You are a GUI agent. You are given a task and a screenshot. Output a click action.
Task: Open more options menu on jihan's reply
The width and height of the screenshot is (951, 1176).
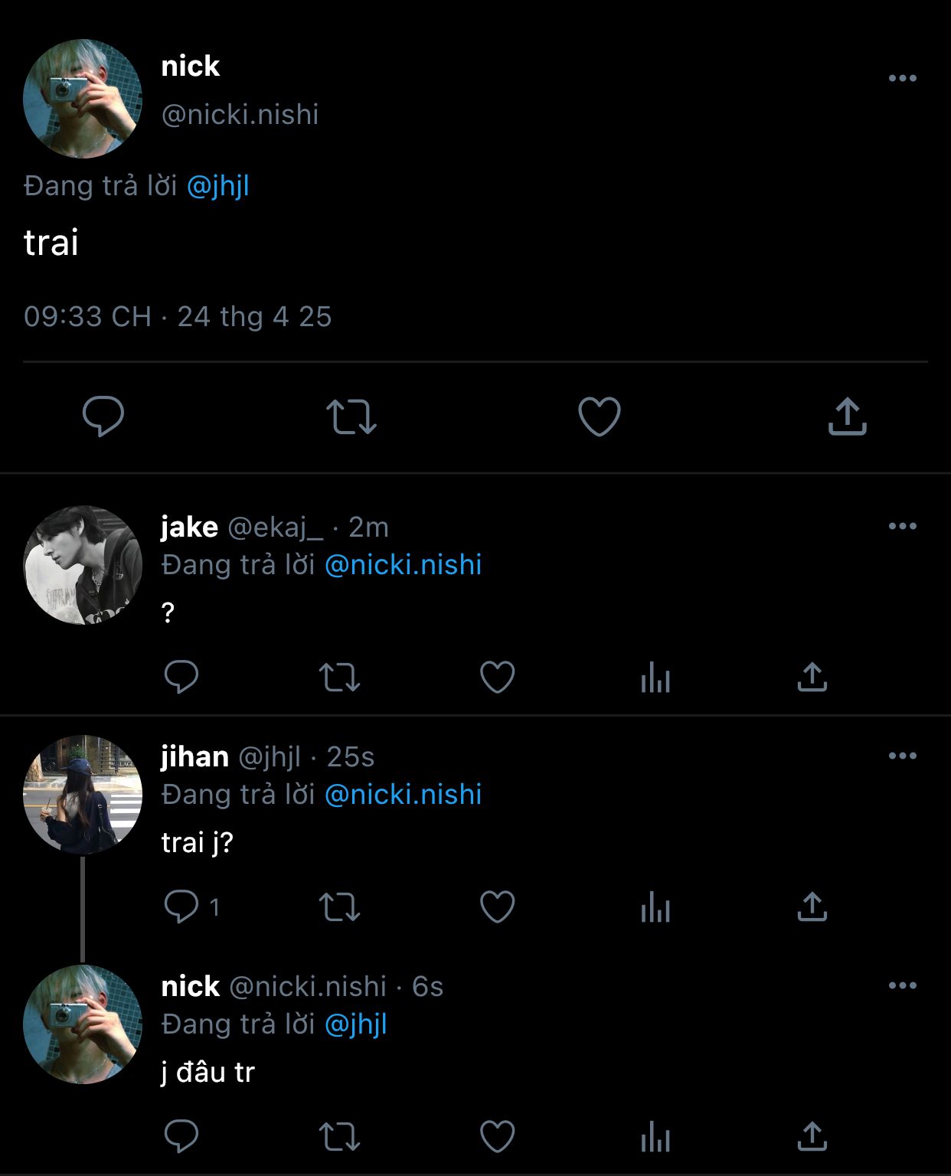[x=903, y=756]
